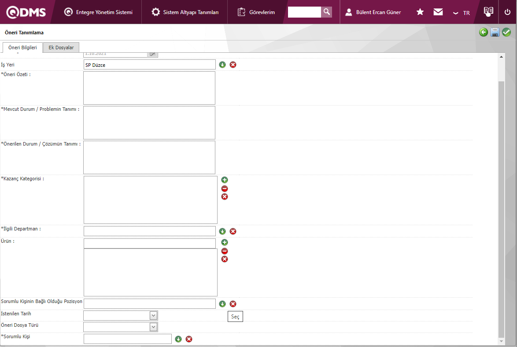Clear the İş Yeri field with red X
This screenshot has width=517, height=347.
point(233,65)
